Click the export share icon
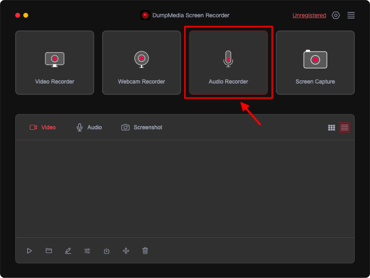The width and height of the screenshot is (370, 278). coord(107,251)
